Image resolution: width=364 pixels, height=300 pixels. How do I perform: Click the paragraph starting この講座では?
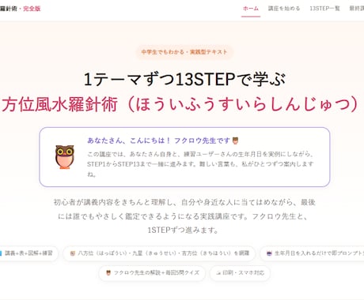(x=200, y=164)
